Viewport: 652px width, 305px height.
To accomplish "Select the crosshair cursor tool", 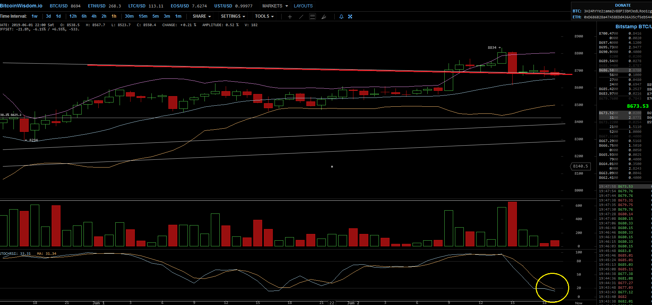I will (x=290, y=17).
